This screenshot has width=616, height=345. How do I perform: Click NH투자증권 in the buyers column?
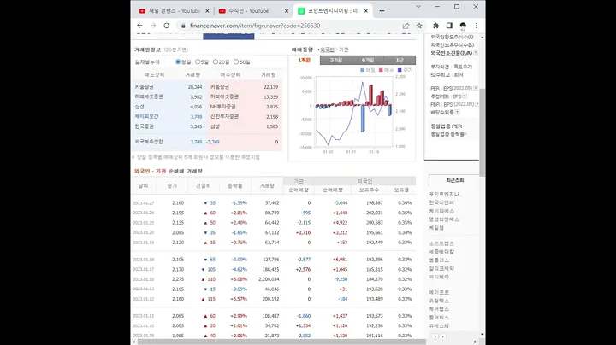[222, 107]
